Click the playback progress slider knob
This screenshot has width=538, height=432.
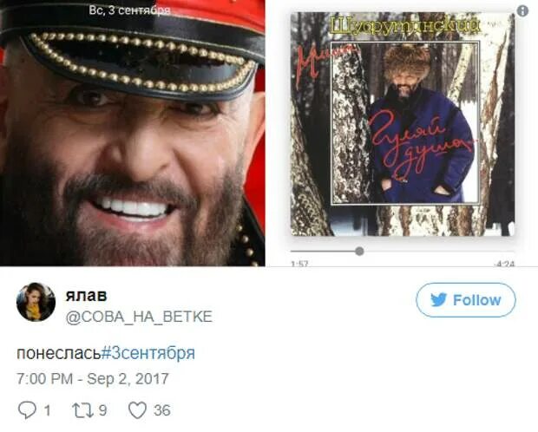coord(359,252)
